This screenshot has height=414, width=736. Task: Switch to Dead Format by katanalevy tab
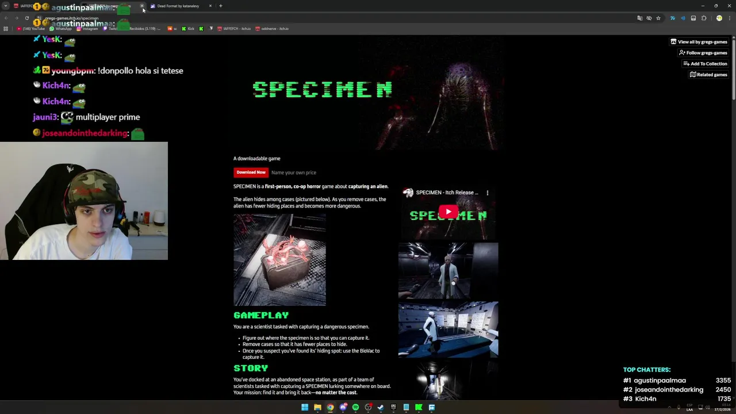178,6
